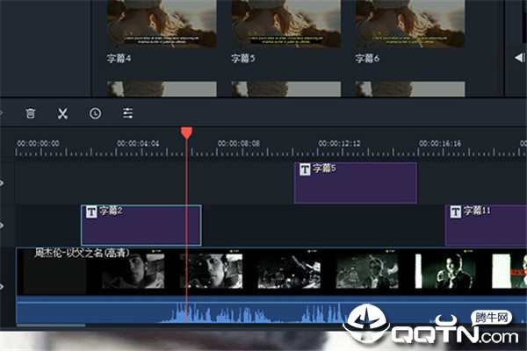This screenshot has height=351, width=527.
Task: Click the 00:00:04:04 mark on ruler
Action: point(138,144)
